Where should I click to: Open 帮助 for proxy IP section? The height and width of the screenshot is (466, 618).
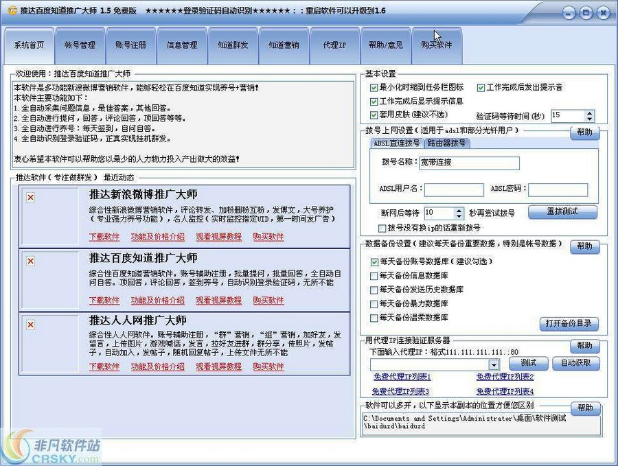tap(584, 346)
